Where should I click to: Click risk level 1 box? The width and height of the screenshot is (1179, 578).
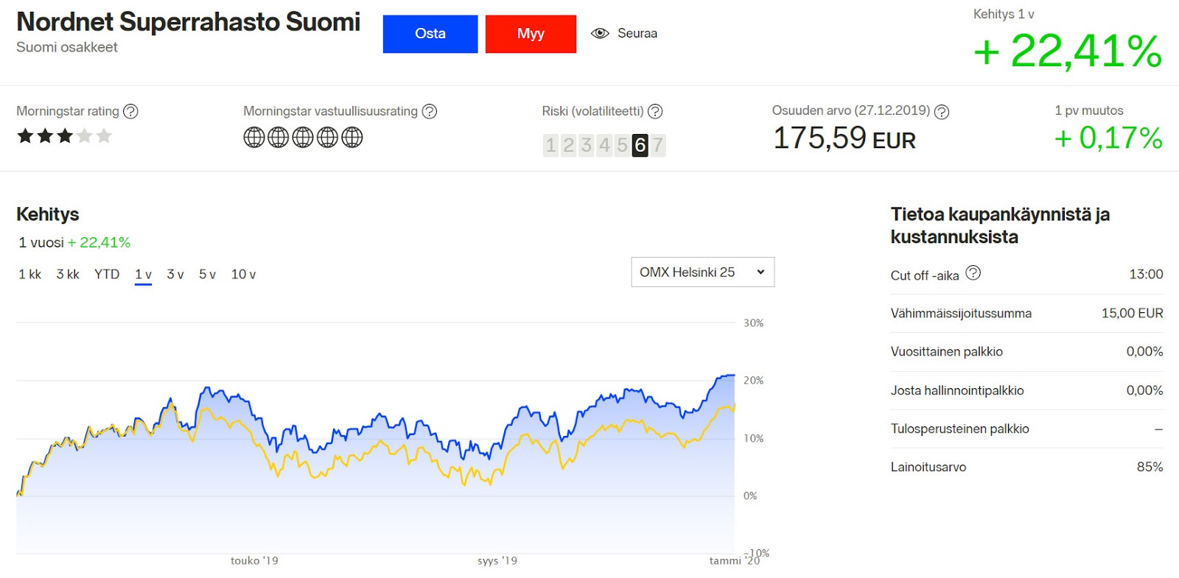click(x=550, y=145)
